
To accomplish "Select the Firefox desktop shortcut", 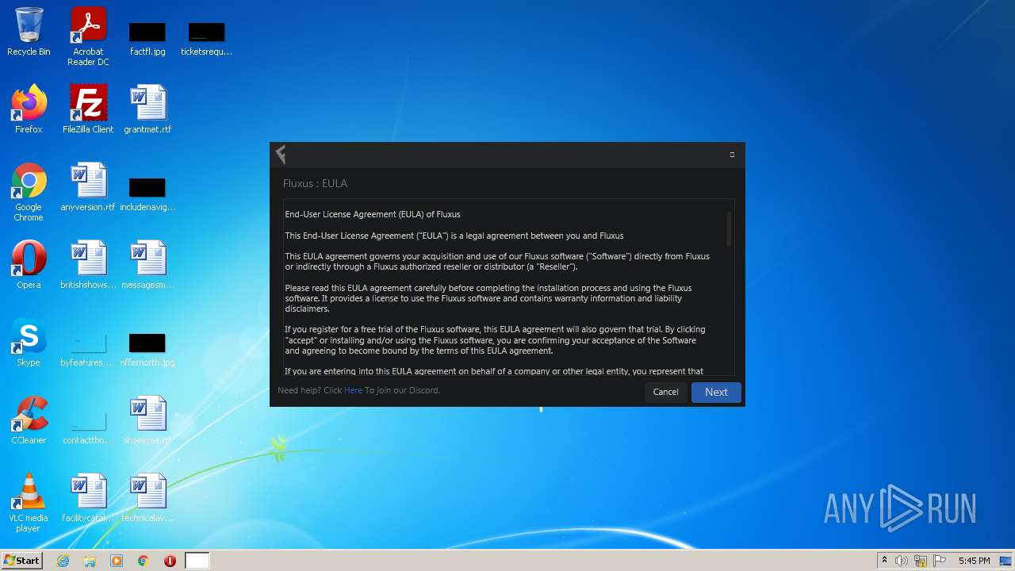I will (x=29, y=109).
